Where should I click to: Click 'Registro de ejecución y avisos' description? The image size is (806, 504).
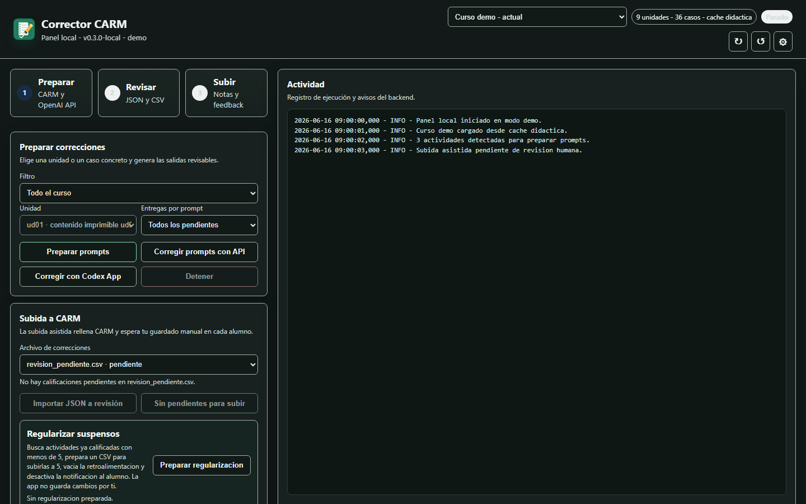click(351, 97)
